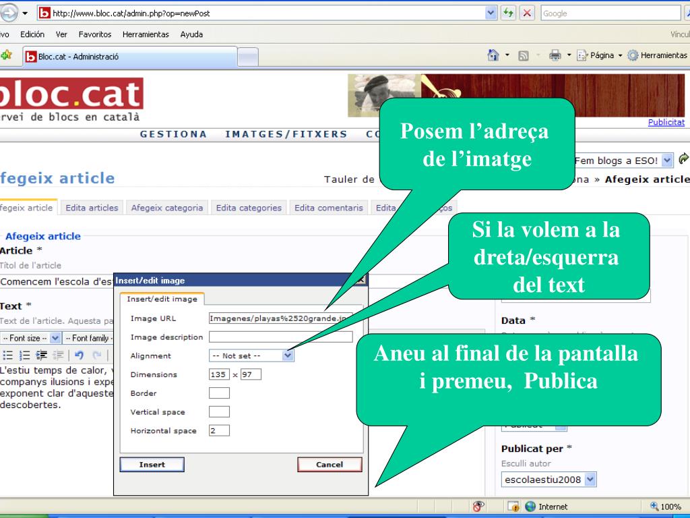Click the bloc.cat logo
Screen dimensions: 690x518
click(x=71, y=94)
